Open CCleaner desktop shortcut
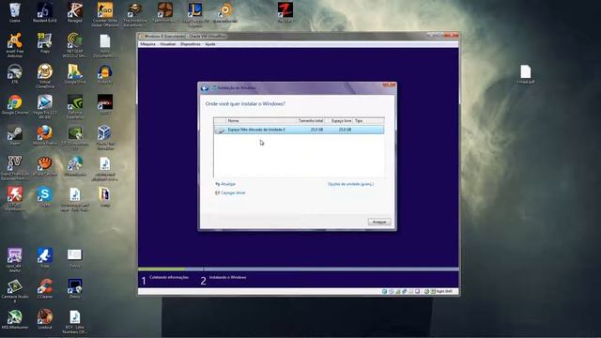The image size is (601, 338). click(x=44, y=288)
